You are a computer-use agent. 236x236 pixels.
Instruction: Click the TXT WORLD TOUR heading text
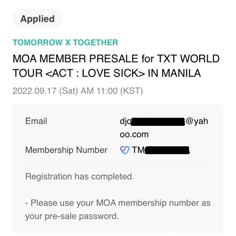click(188, 59)
